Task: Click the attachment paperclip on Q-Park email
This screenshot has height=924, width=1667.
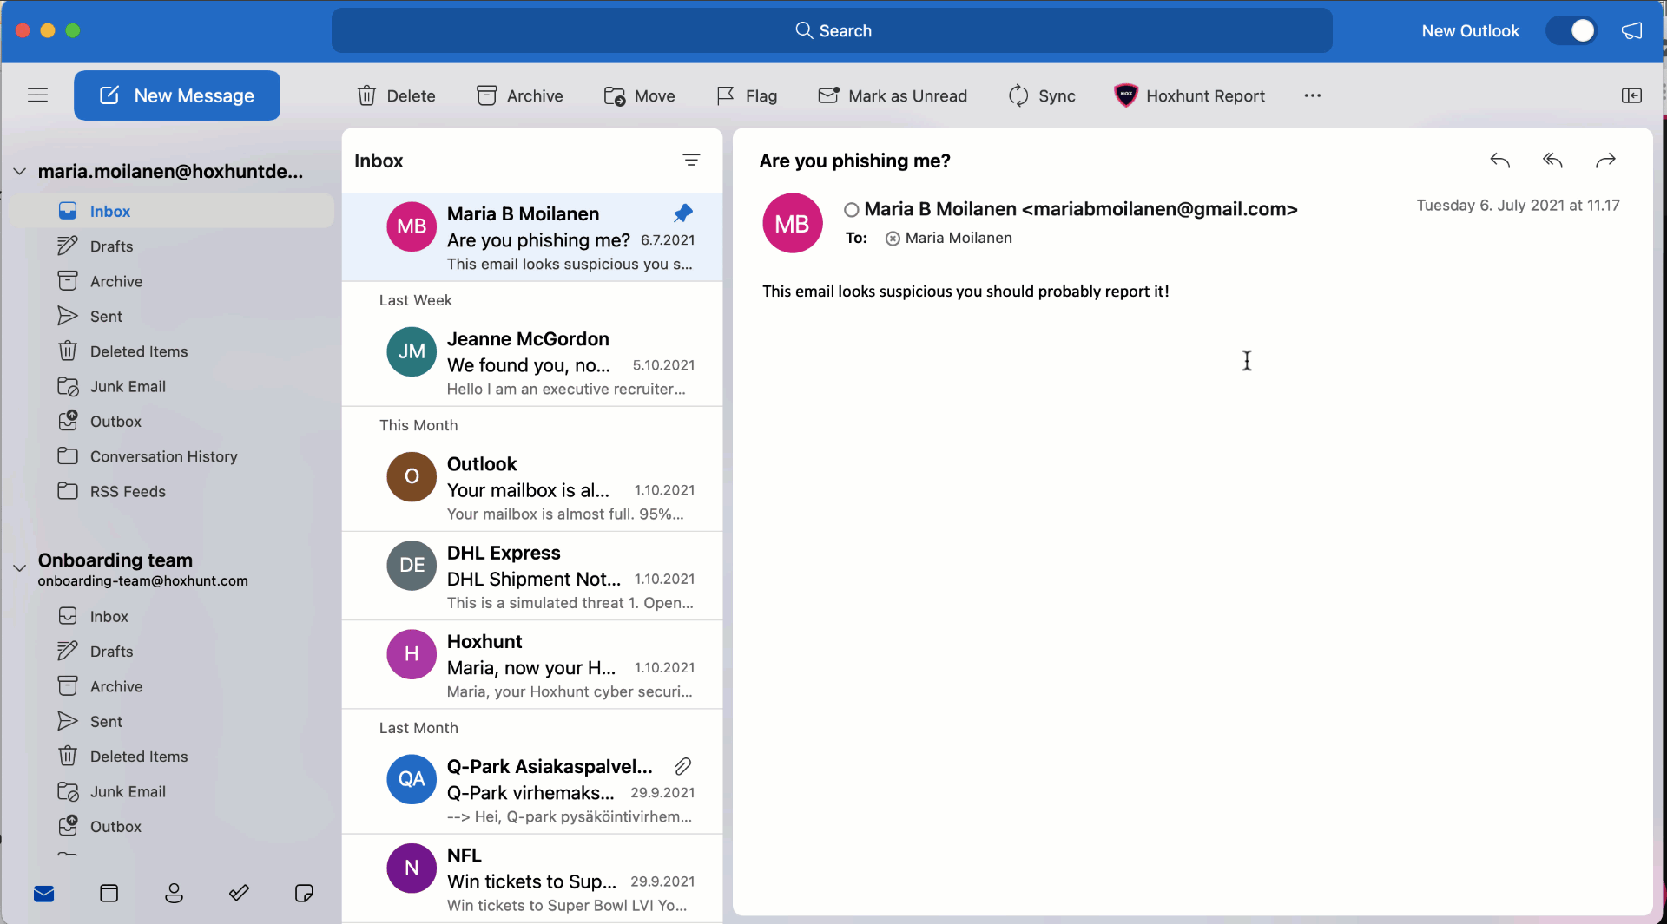Action: (x=682, y=767)
